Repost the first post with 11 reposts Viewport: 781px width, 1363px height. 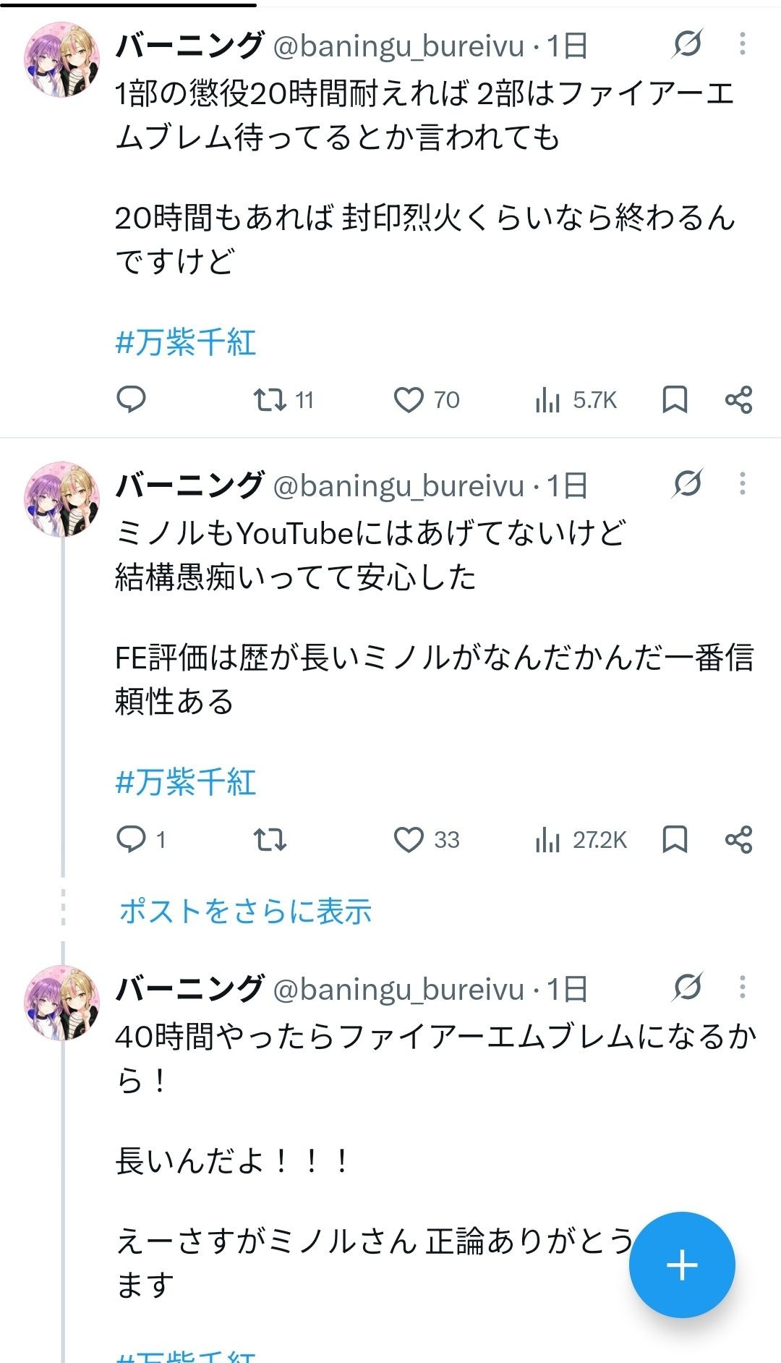[x=283, y=399]
